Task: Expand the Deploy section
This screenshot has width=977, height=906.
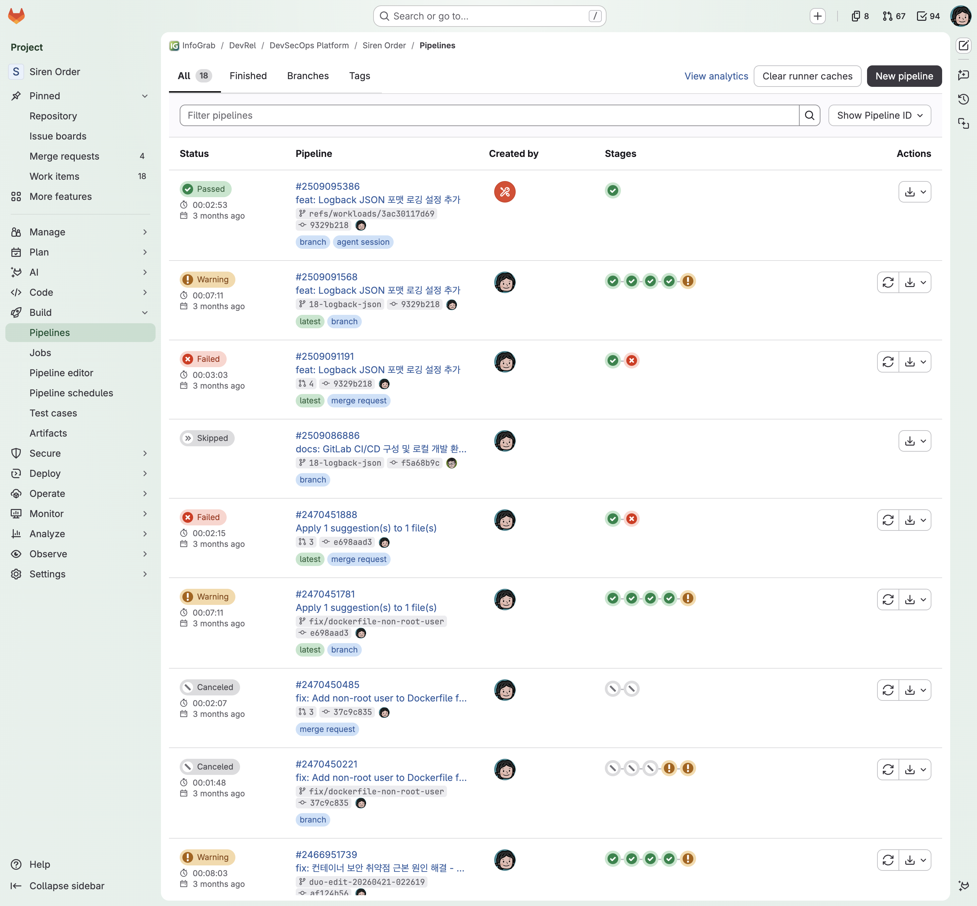Action: click(80, 473)
